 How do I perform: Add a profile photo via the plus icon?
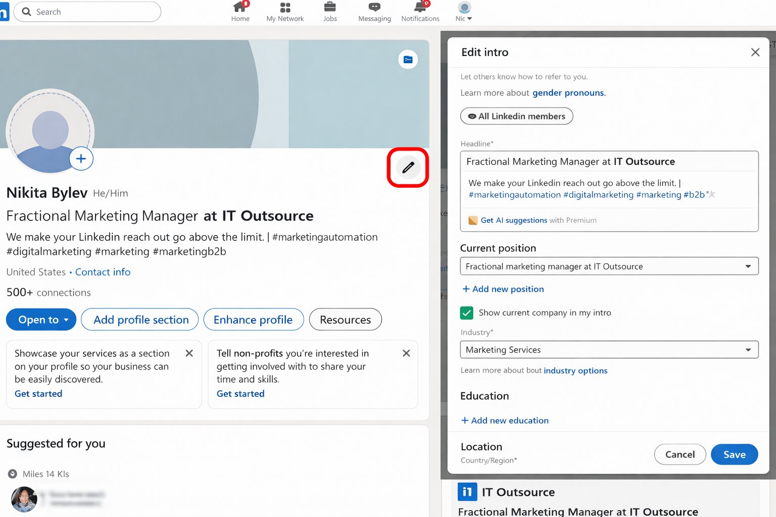click(81, 159)
